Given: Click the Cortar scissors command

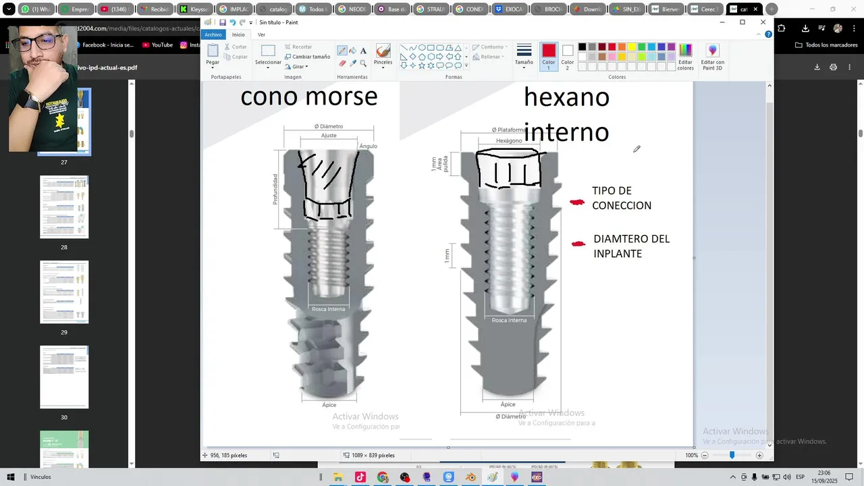Looking at the screenshot, I should (x=235, y=47).
